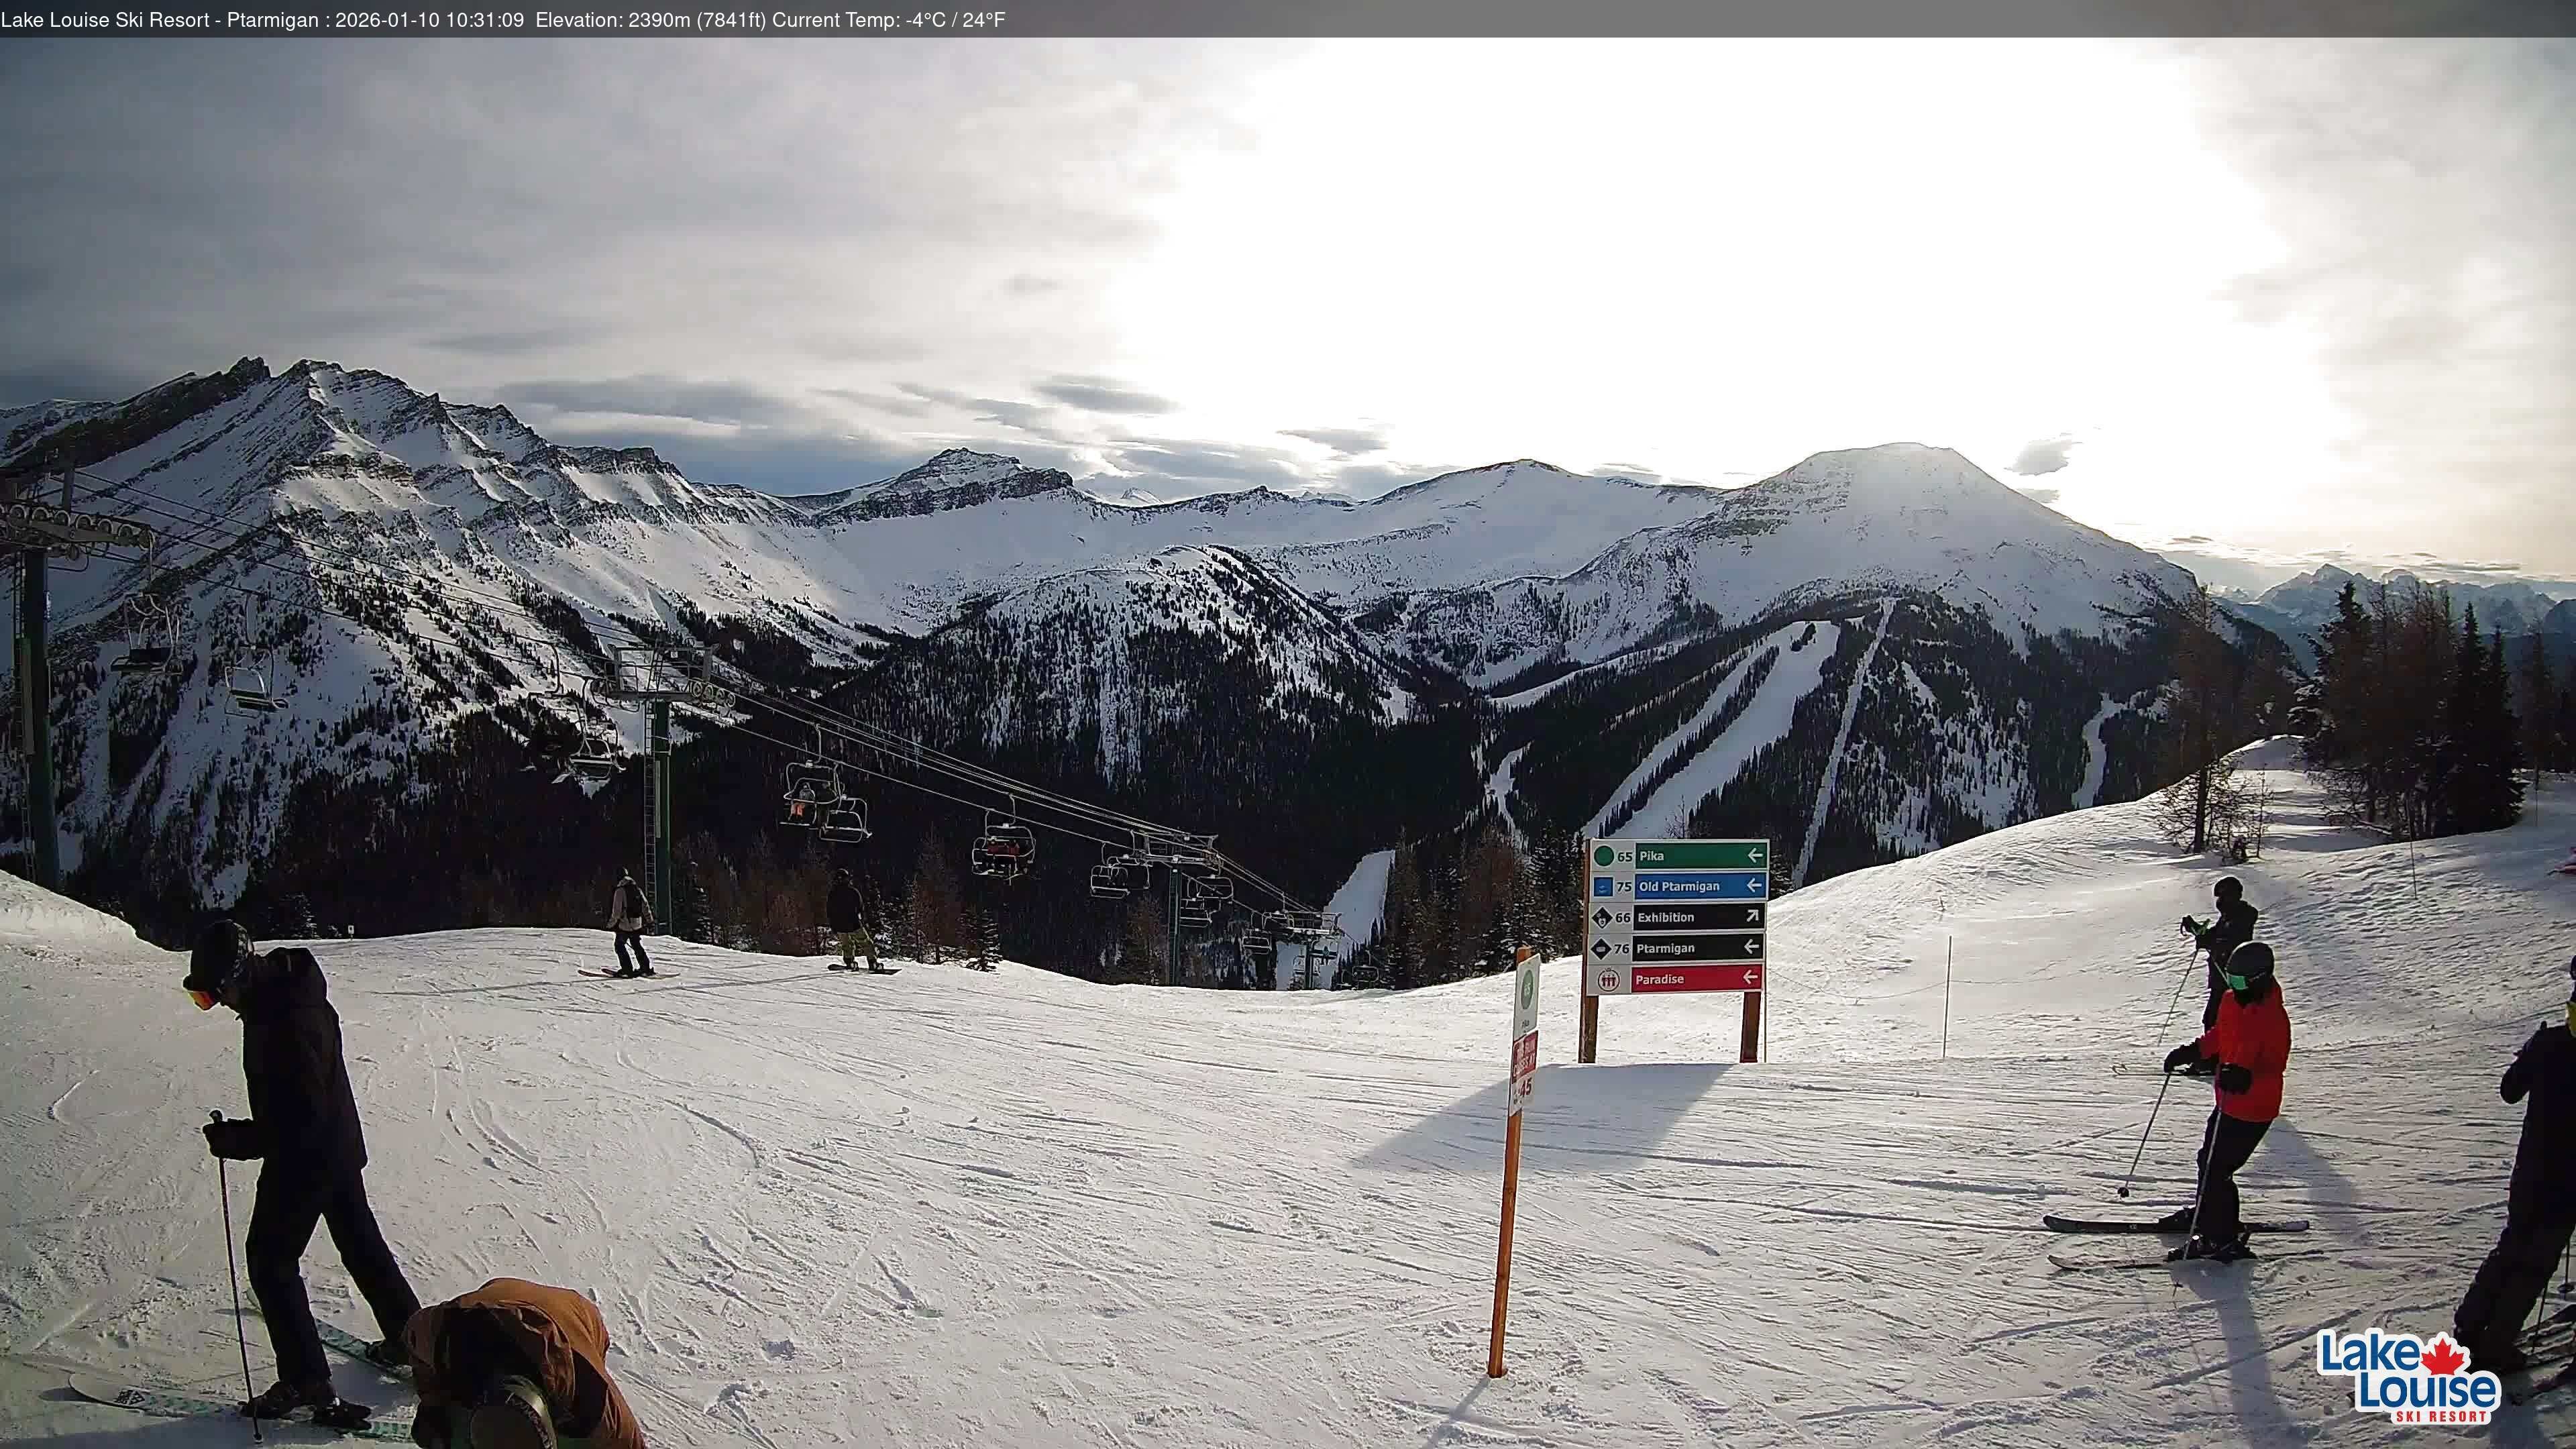Click the green circular marker on the short post
The image size is (2576, 1449).
(x=1527, y=989)
